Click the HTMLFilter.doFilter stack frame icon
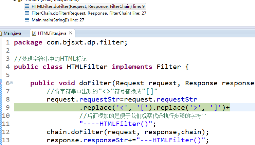The image size is (255, 145). click(x=27, y=6)
